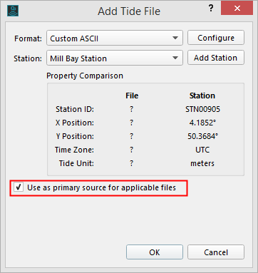Close the Add Tide File dialog

[237, 9]
